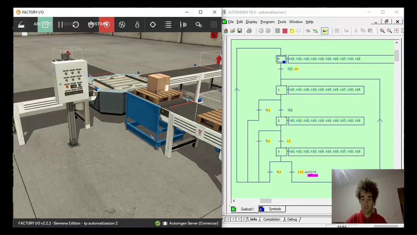Viewport: 417px width, 235px height.
Task: Click the zoom out magnifier icon
Action: pyautogui.click(x=389, y=31)
